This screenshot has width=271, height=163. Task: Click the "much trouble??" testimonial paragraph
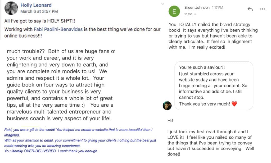[x=60, y=85]
